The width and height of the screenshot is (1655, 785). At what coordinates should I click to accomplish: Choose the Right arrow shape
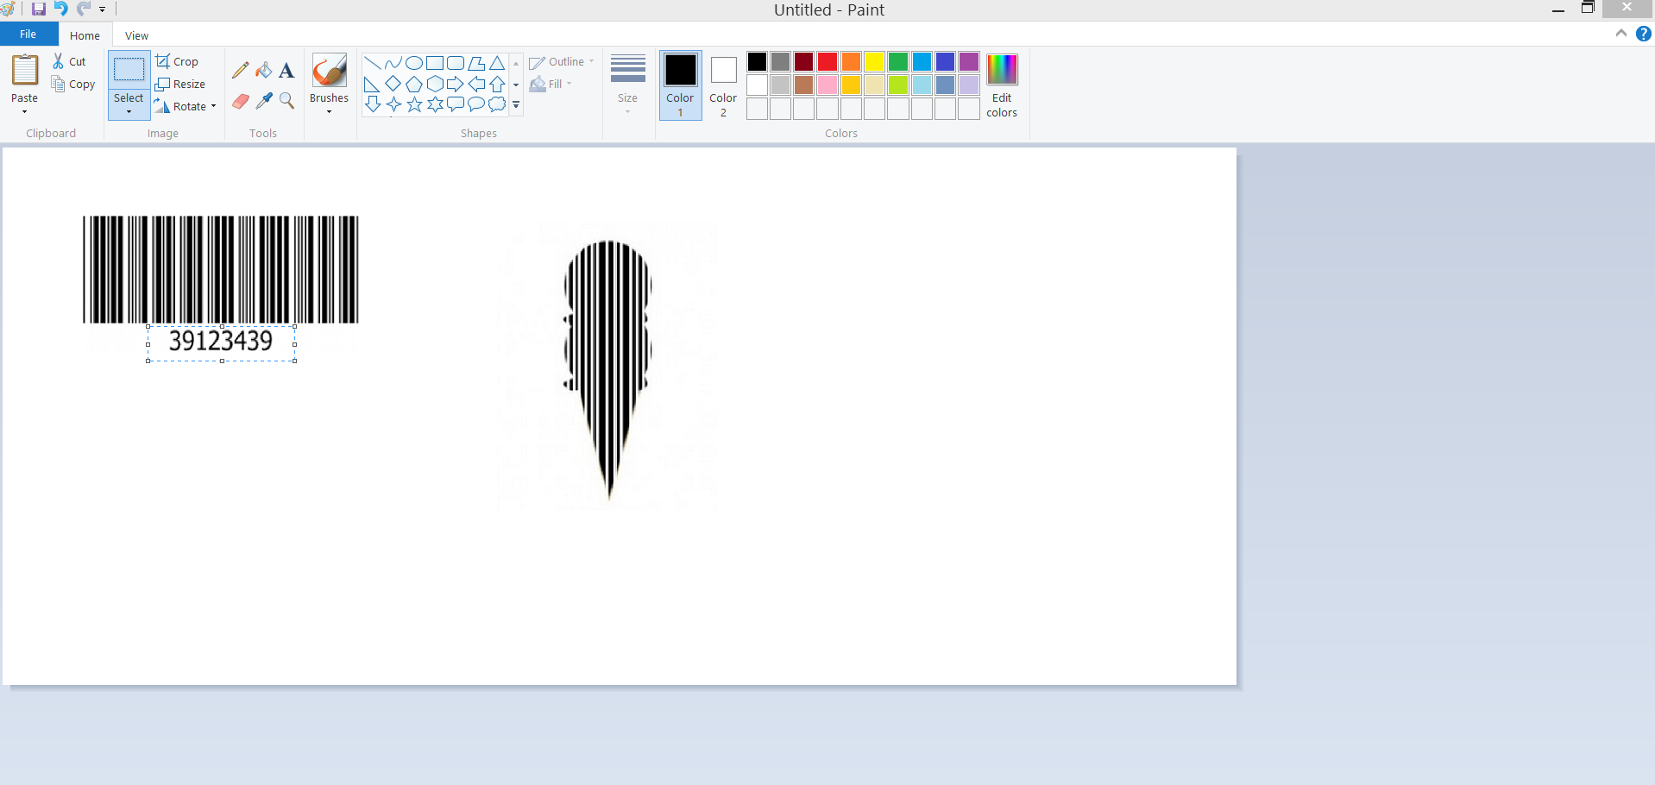(x=456, y=84)
